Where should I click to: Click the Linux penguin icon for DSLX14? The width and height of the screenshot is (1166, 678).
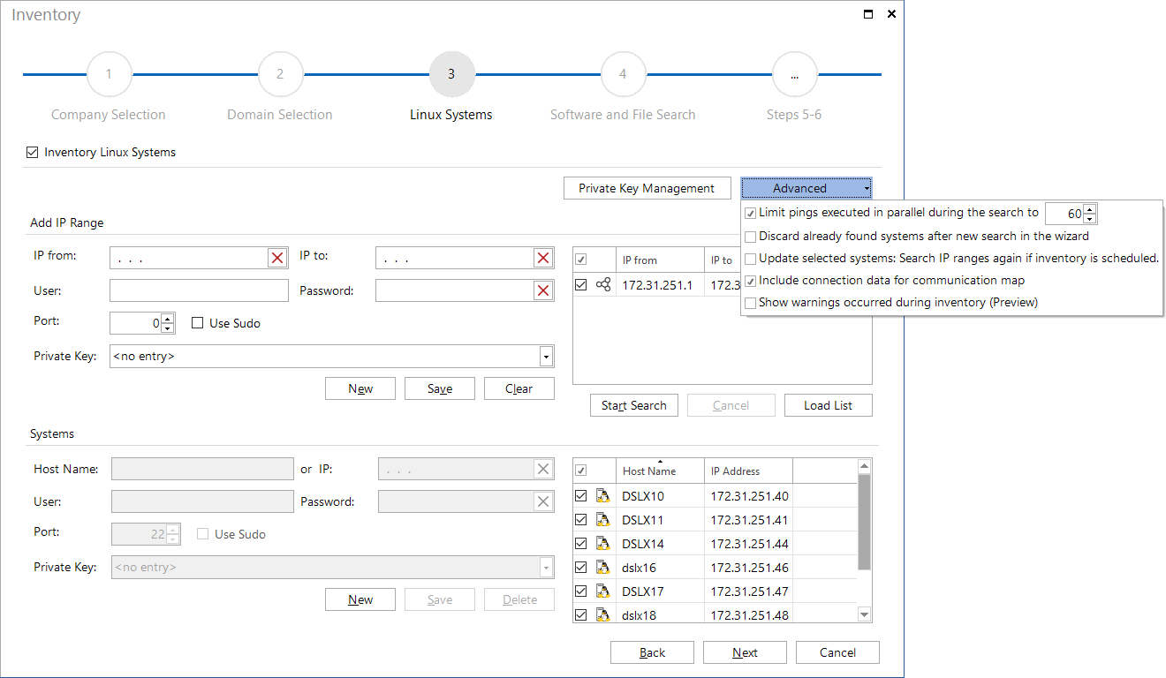[603, 544]
